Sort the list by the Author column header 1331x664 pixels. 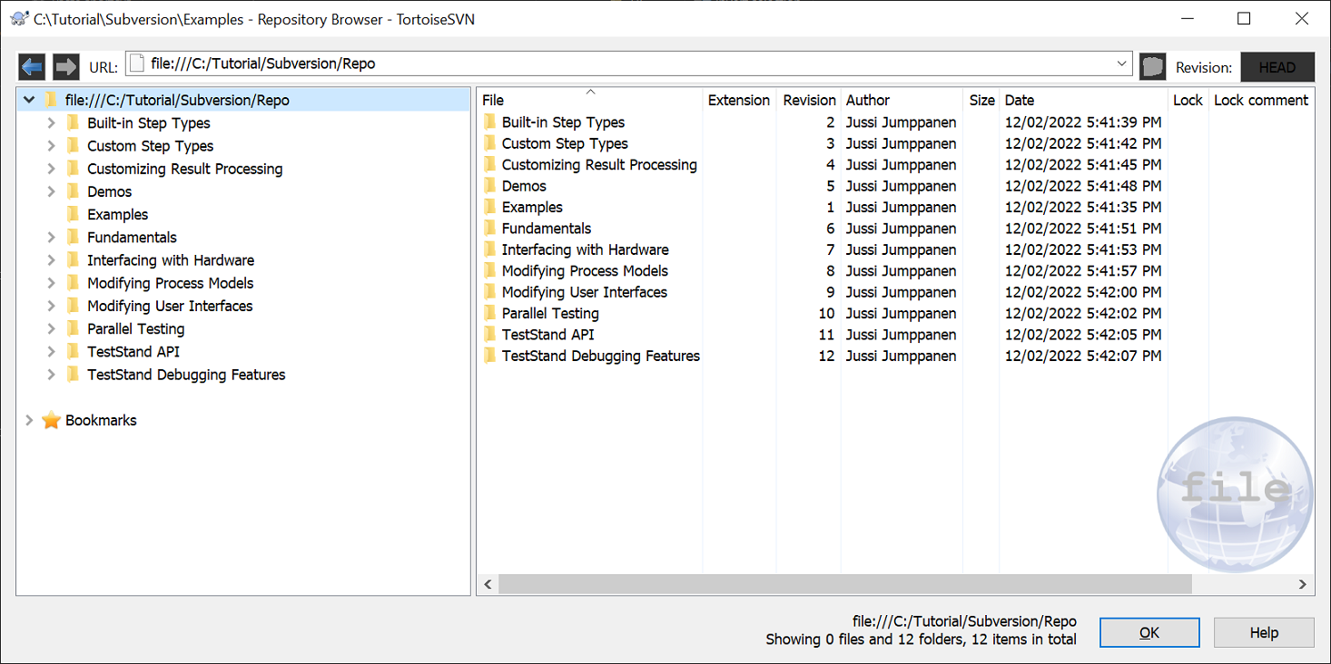902,100
